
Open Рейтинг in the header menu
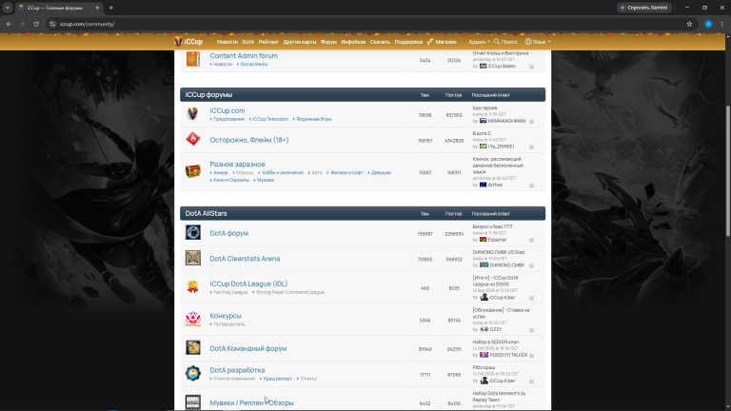pyautogui.click(x=268, y=42)
